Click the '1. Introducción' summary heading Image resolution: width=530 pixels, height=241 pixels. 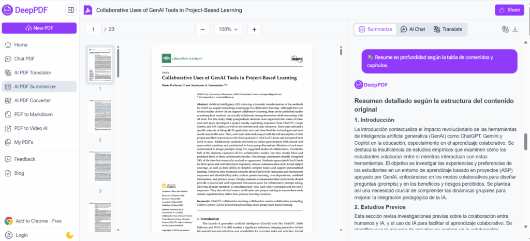point(374,120)
